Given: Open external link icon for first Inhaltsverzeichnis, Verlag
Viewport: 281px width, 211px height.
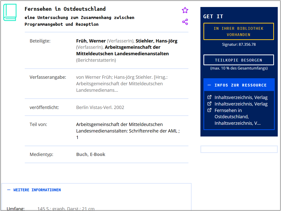Looking at the screenshot, I should click(x=209, y=97).
